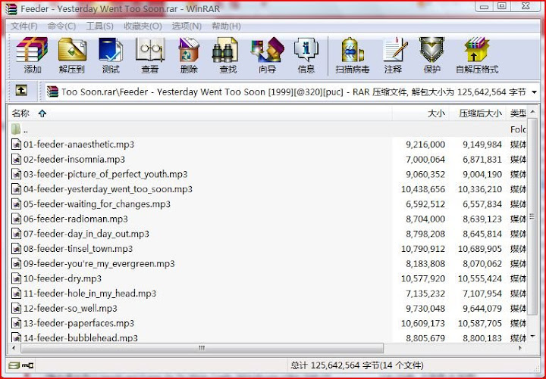Click the horizontal scrollbar thumb
This screenshot has height=379, width=546.
[x=202, y=348]
